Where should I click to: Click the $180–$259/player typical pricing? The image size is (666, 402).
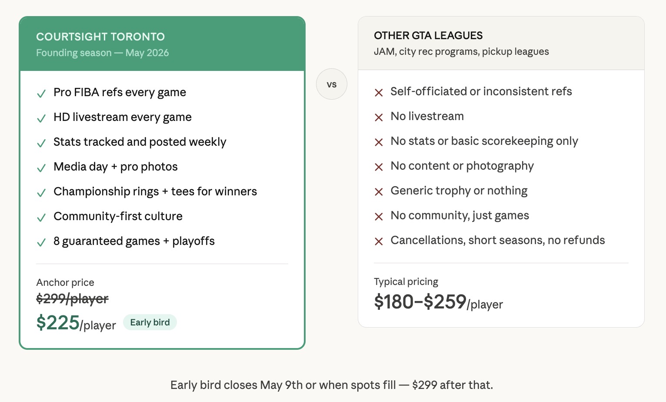pos(438,302)
